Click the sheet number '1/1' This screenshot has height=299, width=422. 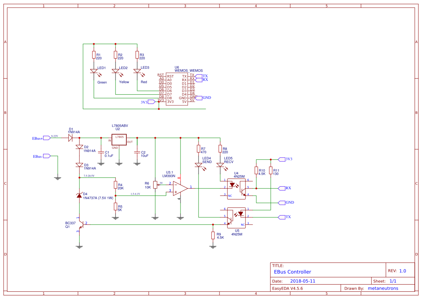(393, 281)
